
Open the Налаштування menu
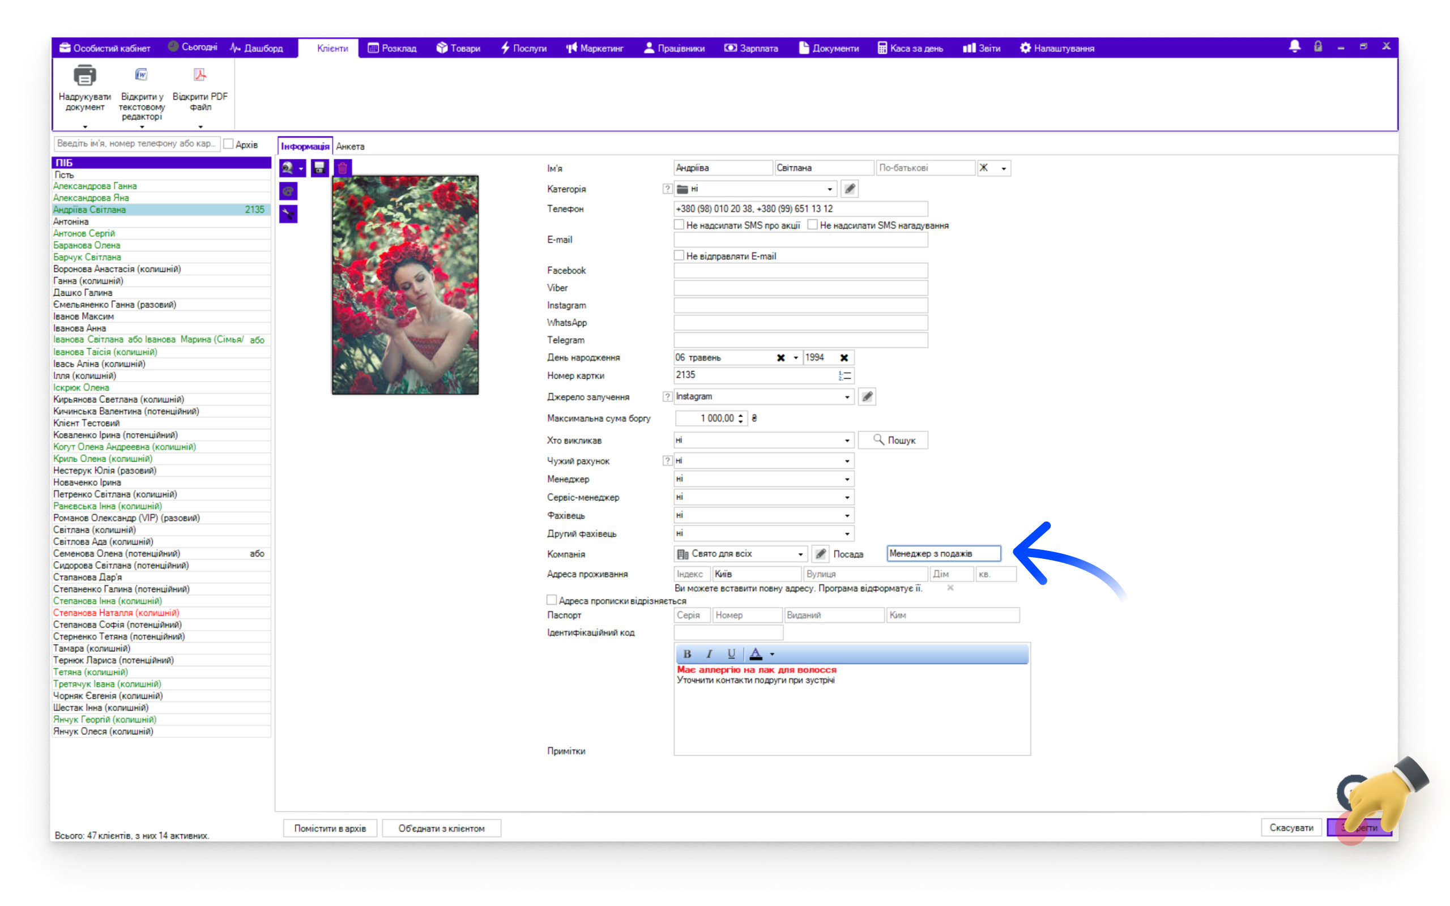tap(1057, 48)
